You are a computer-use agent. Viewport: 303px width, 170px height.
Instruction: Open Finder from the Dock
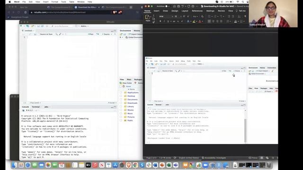(15, 165)
